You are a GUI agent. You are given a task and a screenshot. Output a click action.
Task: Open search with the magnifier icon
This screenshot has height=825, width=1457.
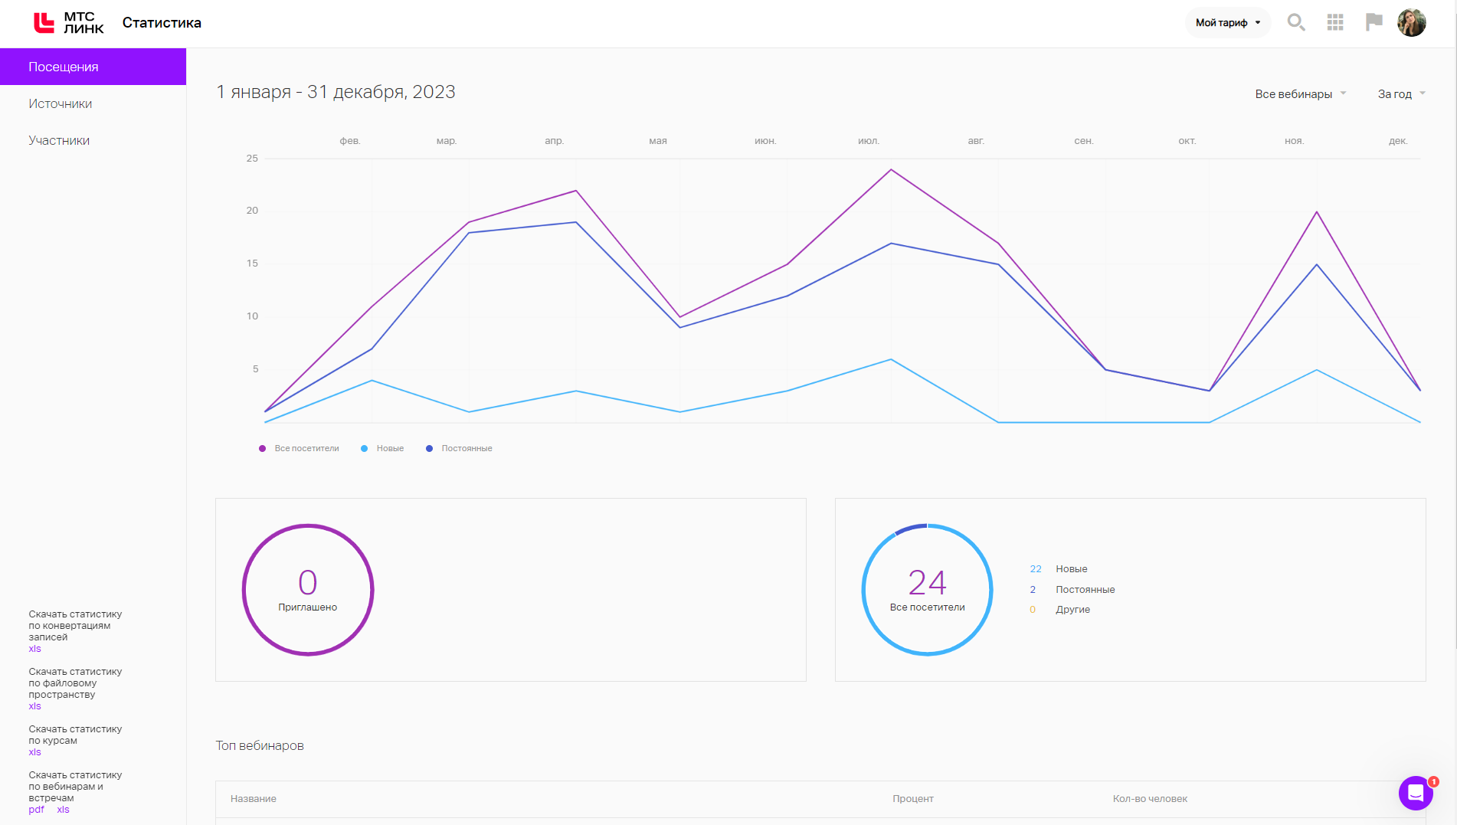(x=1295, y=22)
